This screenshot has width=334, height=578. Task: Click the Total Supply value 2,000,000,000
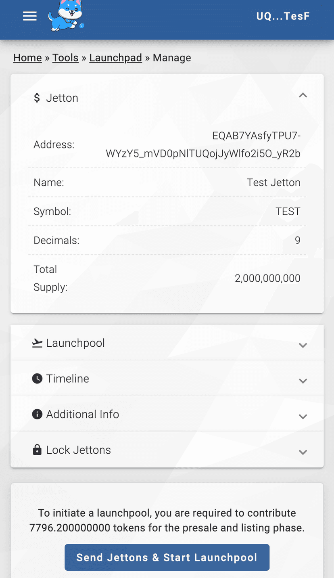(267, 278)
